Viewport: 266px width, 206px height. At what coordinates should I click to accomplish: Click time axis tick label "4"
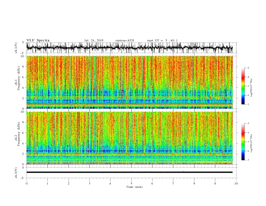point(110,183)
